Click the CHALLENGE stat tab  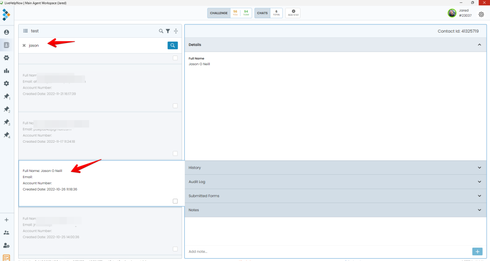point(218,13)
